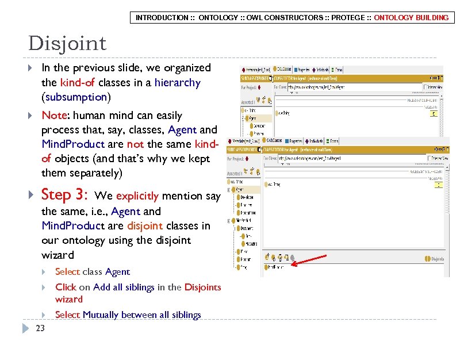Open the Properties tab in front window
This screenshot has height=345, width=460.
[294, 141]
